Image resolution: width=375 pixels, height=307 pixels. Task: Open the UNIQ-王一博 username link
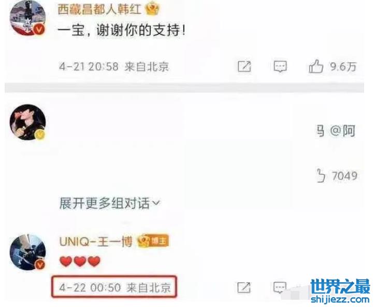[96, 241]
